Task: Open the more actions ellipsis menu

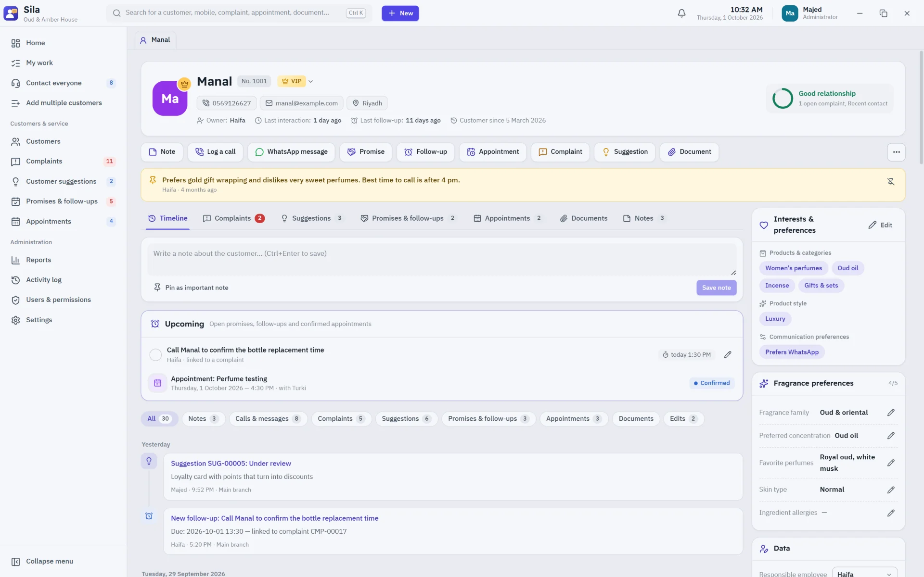Action: pyautogui.click(x=896, y=152)
